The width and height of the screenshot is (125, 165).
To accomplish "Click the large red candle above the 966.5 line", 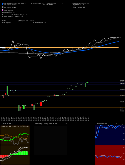I will click(41, 104).
